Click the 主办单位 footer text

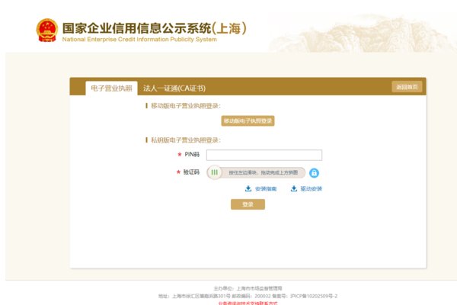(248, 288)
